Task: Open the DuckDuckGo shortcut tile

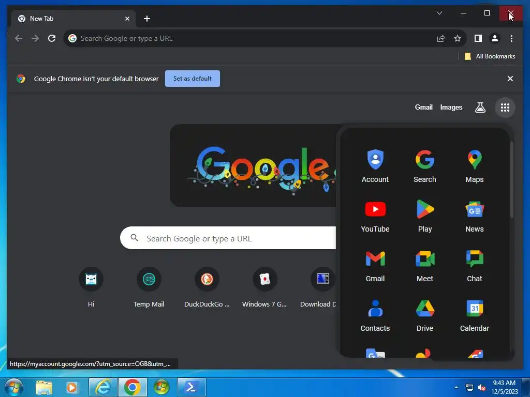Action: click(207, 287)
